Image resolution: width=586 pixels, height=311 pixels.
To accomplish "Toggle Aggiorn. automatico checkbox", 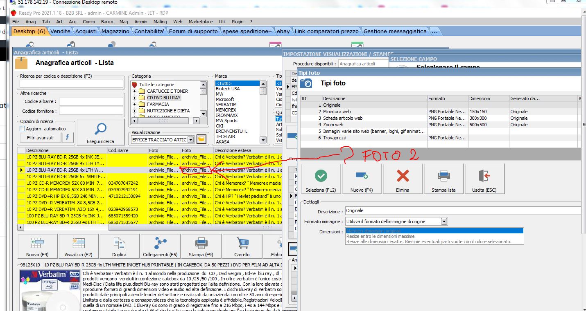I will coord(23,129).
